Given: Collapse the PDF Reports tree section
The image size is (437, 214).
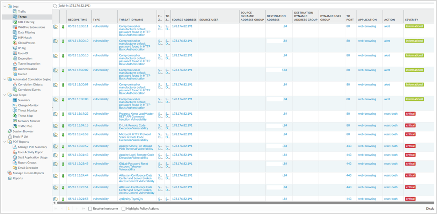Looking at the screenshot, I should click(x=4, y=142).
